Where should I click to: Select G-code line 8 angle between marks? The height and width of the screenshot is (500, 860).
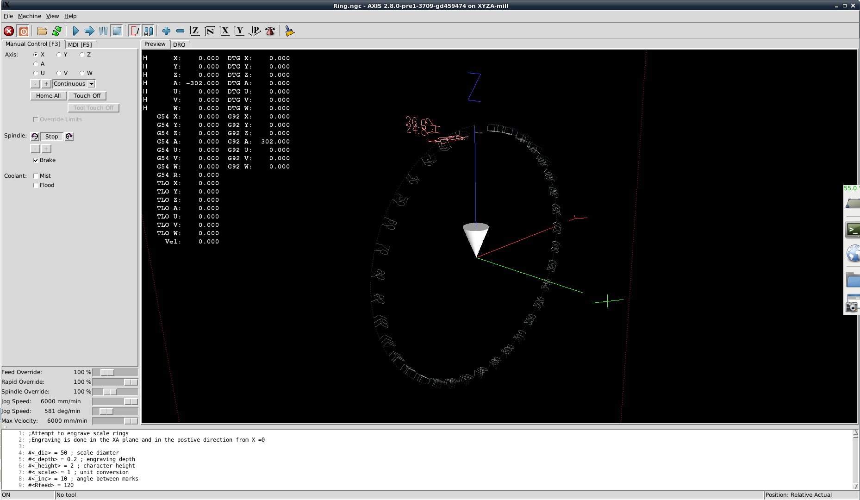83,479
